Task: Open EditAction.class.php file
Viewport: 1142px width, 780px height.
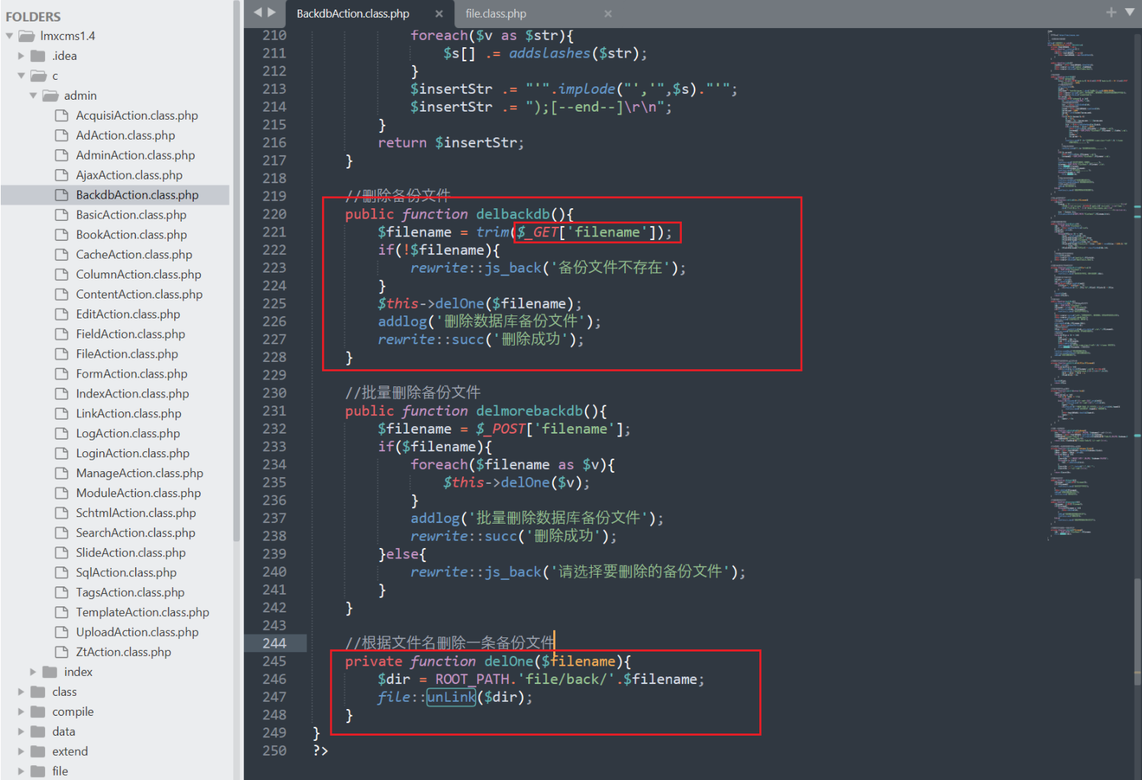Action: [x=128, y=315]
